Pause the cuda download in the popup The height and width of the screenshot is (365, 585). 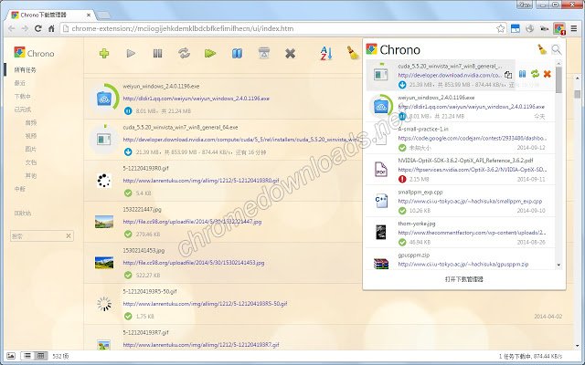(522, 74)
